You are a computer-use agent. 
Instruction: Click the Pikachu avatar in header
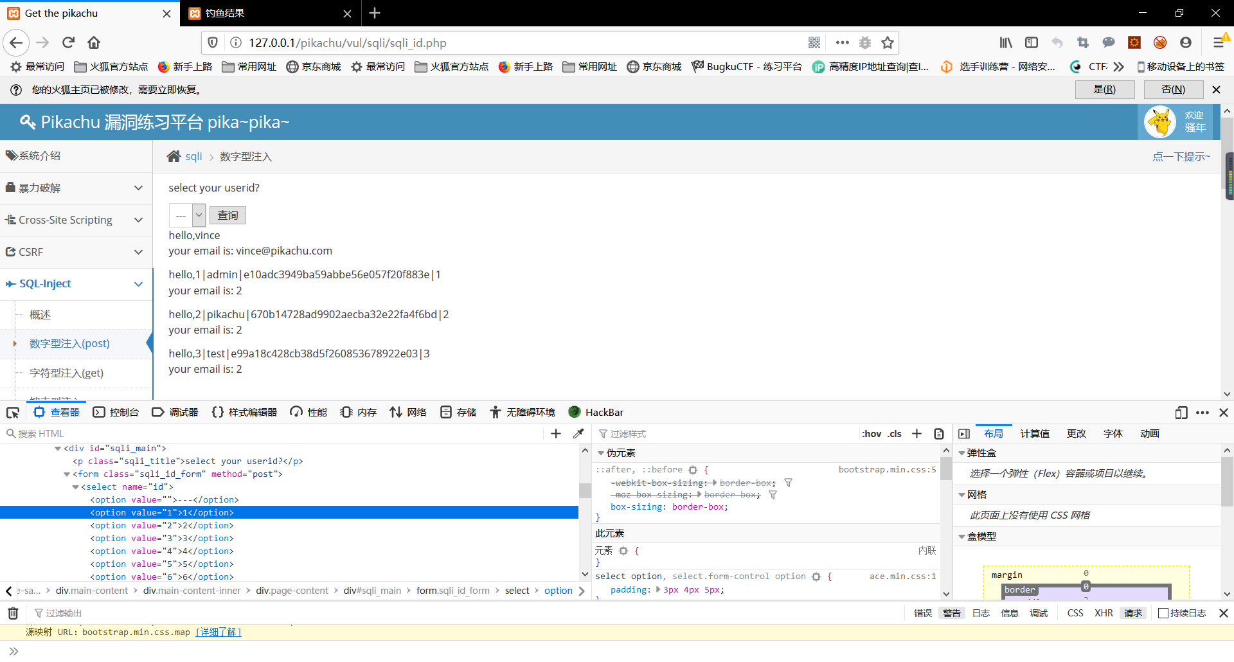pyautogui.click(x=1160, y=122)
